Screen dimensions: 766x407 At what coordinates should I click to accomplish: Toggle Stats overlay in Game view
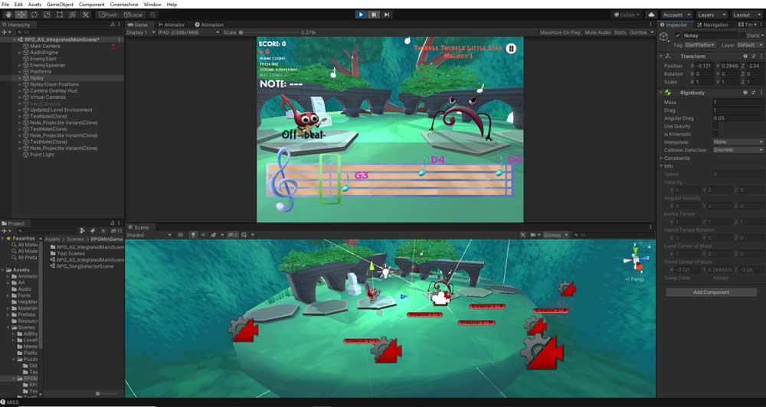(x=620, y=32)
